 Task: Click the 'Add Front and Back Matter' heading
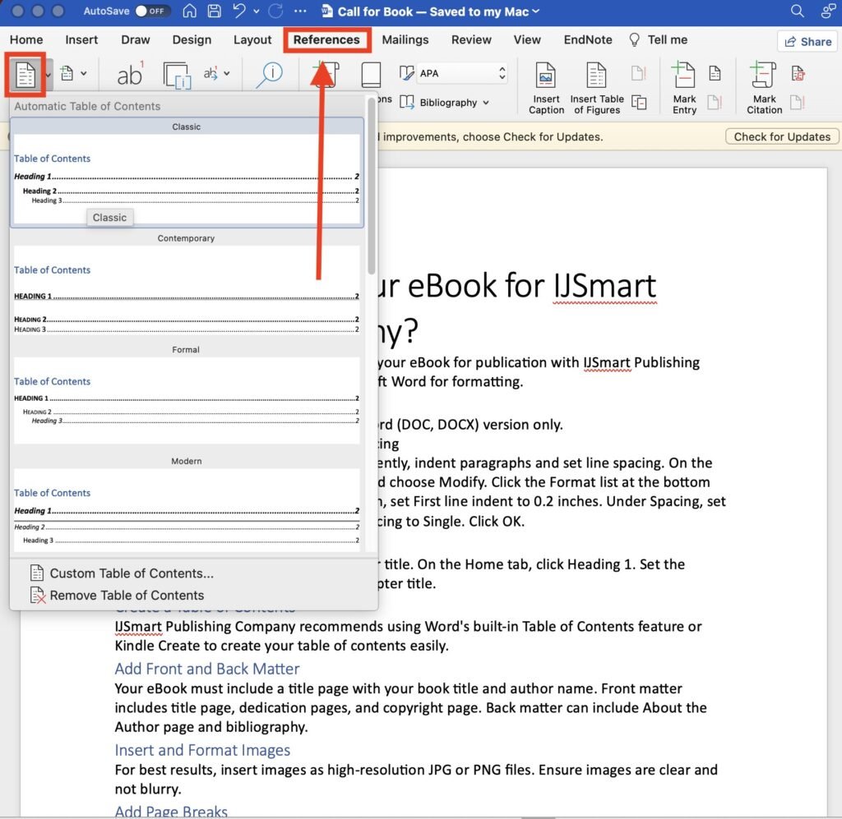click(x=206, y=669)
